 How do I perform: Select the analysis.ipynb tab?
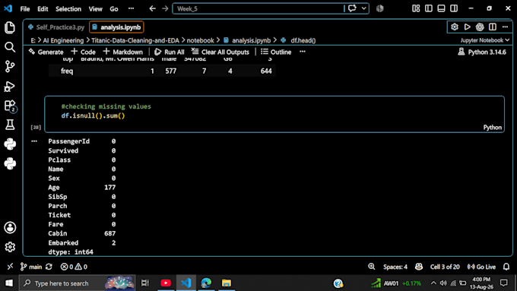116,27
